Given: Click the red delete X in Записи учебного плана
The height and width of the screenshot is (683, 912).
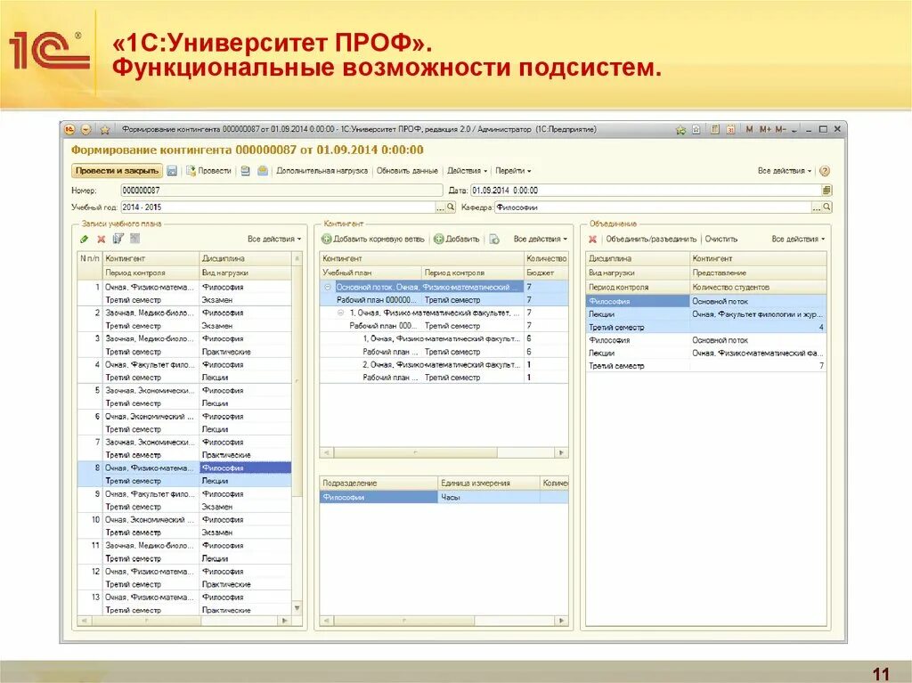Looking at the screenshot, I should click(x=102, y=240).
